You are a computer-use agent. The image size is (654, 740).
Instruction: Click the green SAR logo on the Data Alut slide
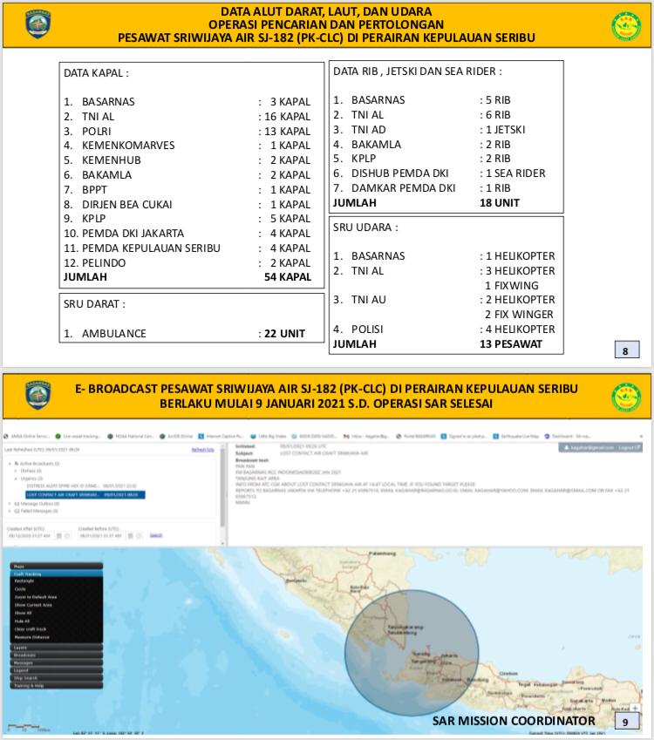[x=626, y=26]
